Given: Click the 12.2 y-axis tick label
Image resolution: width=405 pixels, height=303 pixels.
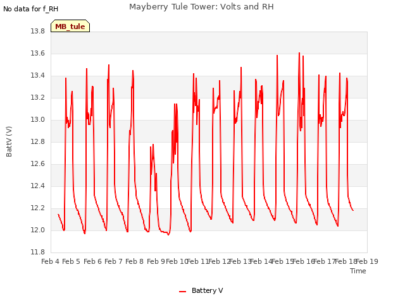Looking at the screenshot, I should [38, 208].
